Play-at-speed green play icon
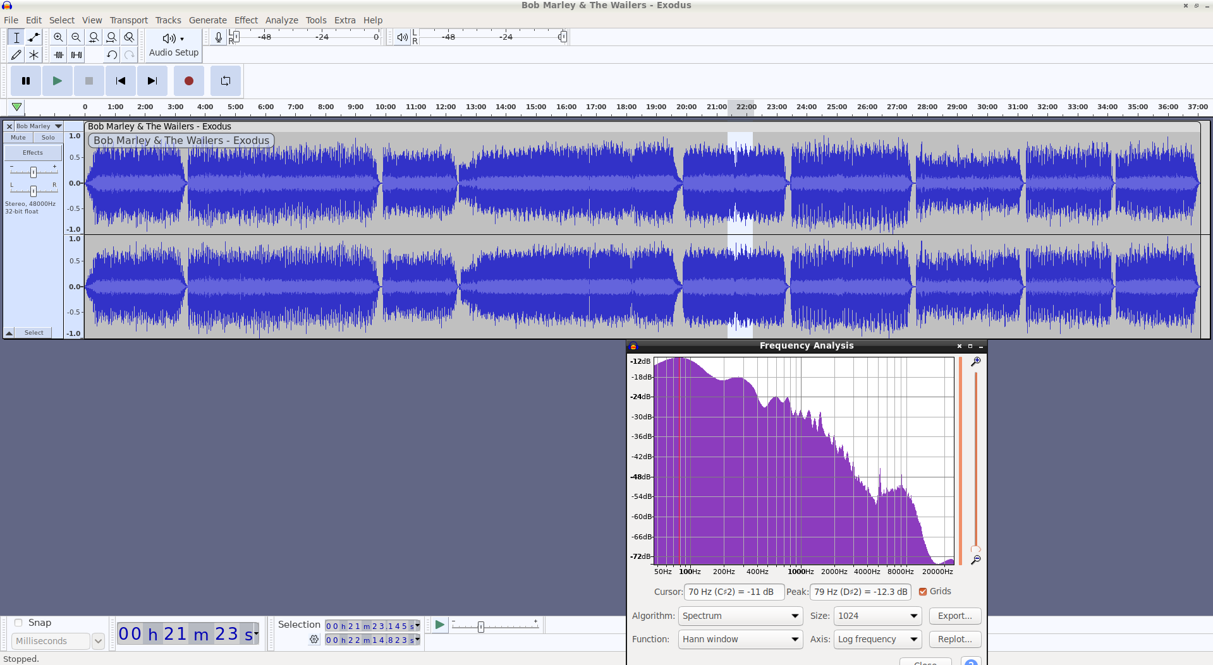This screenshot has width=1213, height=665. [x=439, y=625]
